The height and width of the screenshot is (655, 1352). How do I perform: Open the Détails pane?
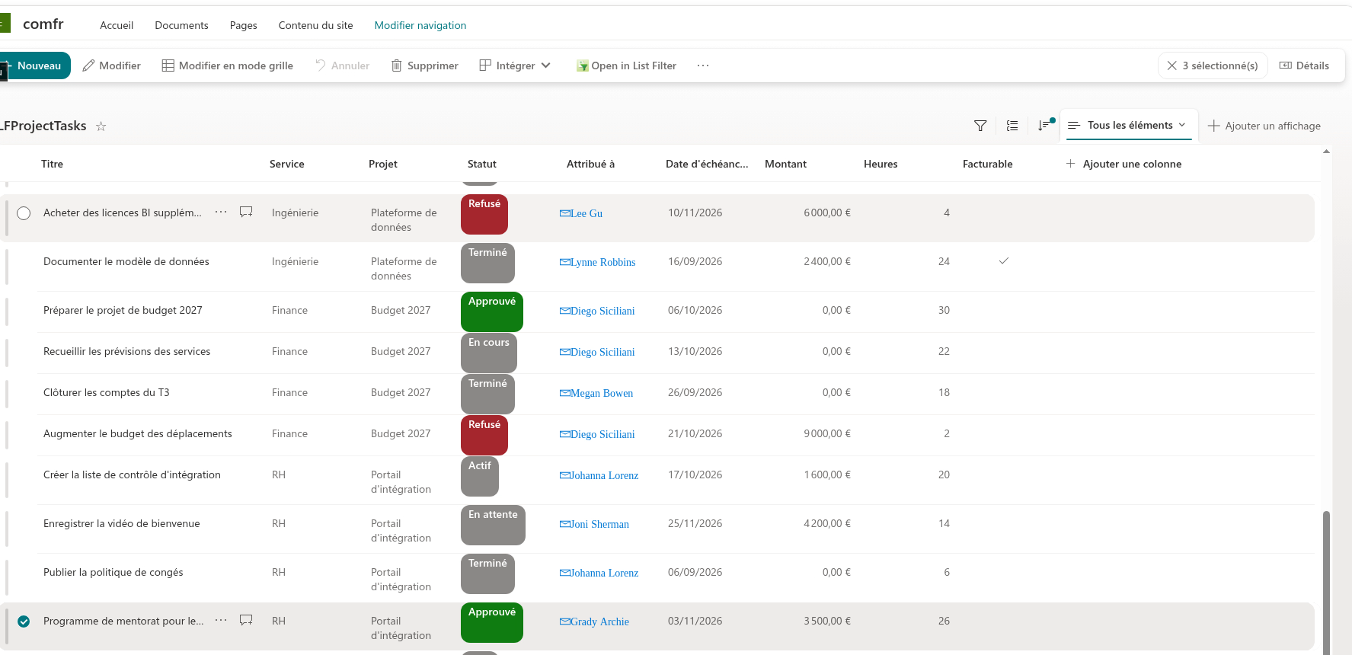pos(1304,65)
